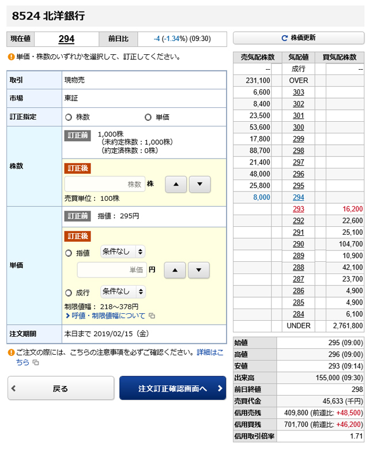Select quote price 284
The width and height of the screenshot is (392, 450).
tap(298, 314)
